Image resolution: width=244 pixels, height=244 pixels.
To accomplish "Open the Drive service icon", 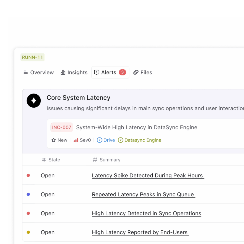I will [100, 140].
